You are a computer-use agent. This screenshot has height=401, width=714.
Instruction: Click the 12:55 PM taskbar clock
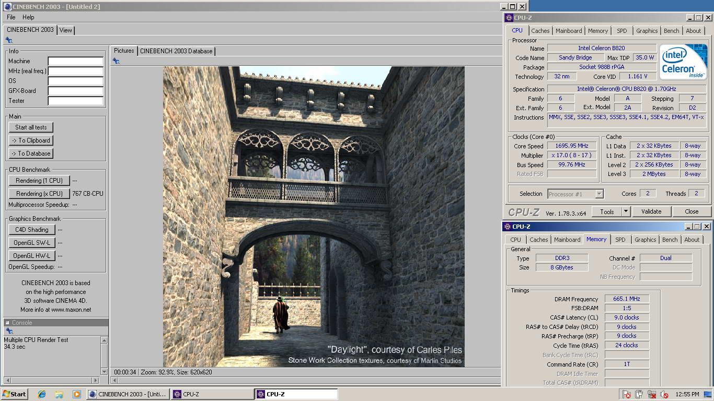[688, 394]
